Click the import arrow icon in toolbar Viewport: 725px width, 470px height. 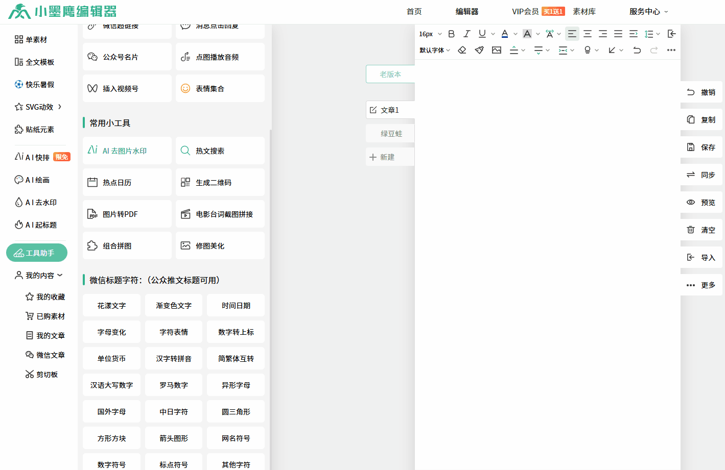(672, 34)
